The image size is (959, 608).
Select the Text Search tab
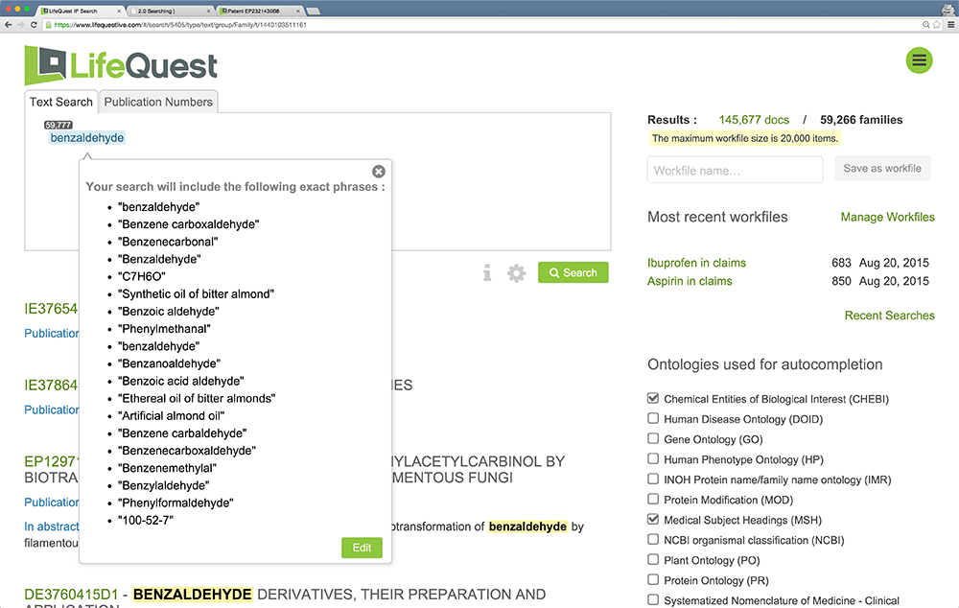pos(61,102)
